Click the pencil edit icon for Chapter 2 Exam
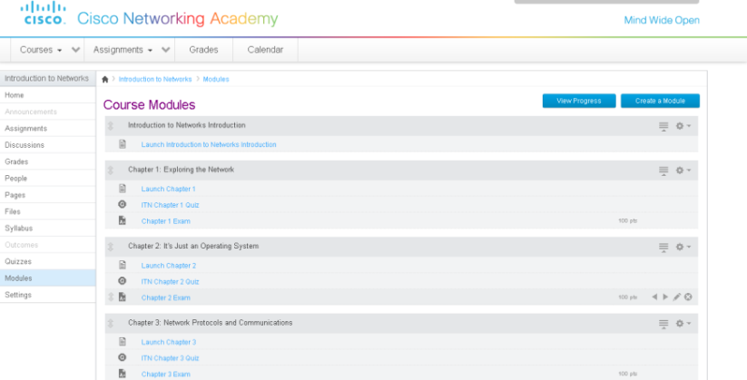 [x=677, y=297]
